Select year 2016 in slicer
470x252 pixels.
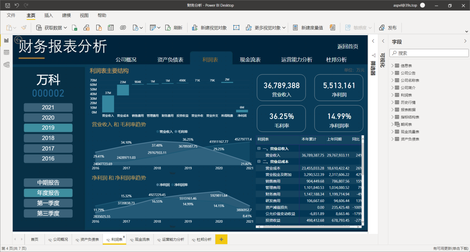(x=48, y=158)
